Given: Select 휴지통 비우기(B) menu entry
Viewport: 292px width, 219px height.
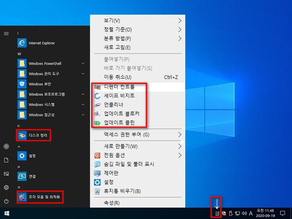Looking at the screenshot, I should click(138, 191).
